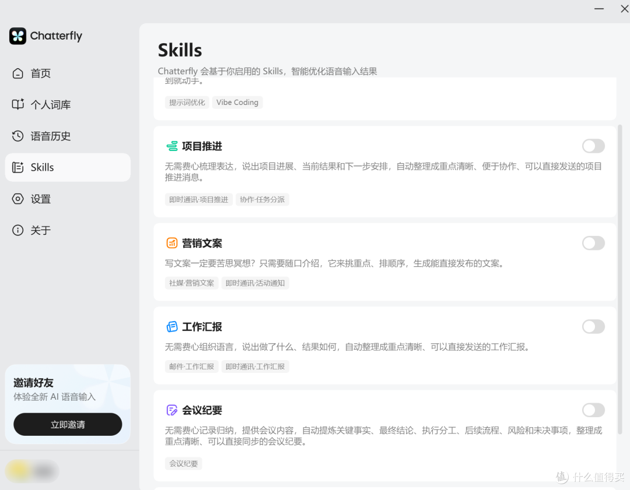Click the 会议纪要 card title
Image resolution: width=630 pixels, height=490 pixels.
202,410
